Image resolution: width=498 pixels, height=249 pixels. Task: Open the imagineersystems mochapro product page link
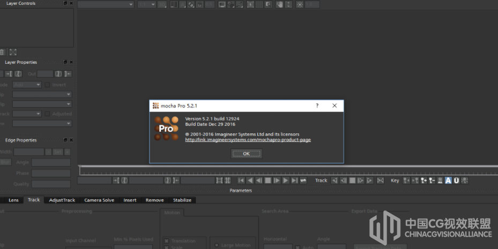pyautogui.click(x=248, y=140)
